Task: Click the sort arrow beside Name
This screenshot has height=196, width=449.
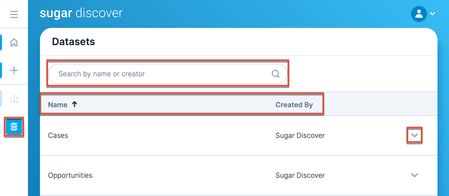Action: tap(74, 104)
